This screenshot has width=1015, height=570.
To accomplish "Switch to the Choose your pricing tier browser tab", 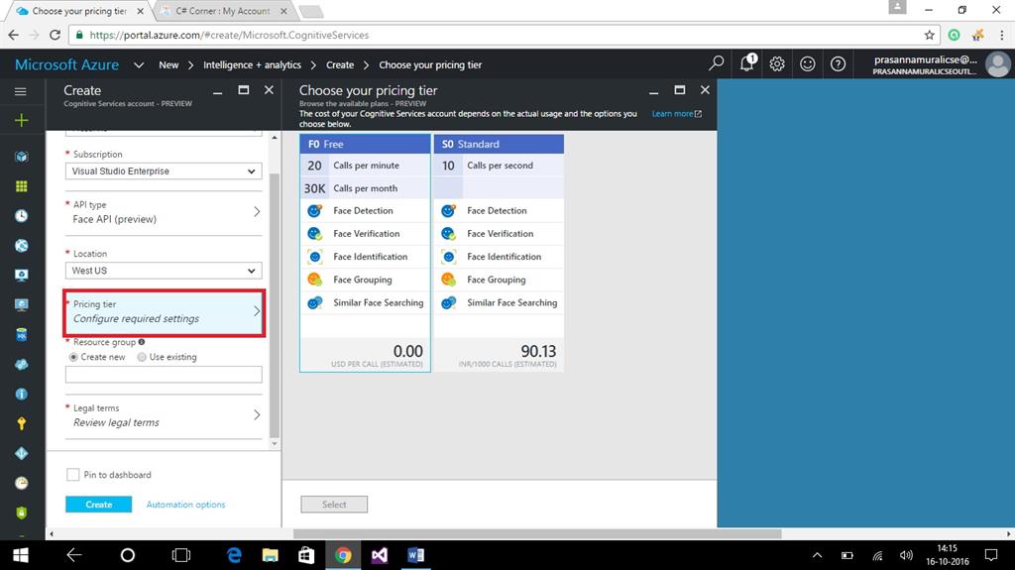I will [79, 11].
